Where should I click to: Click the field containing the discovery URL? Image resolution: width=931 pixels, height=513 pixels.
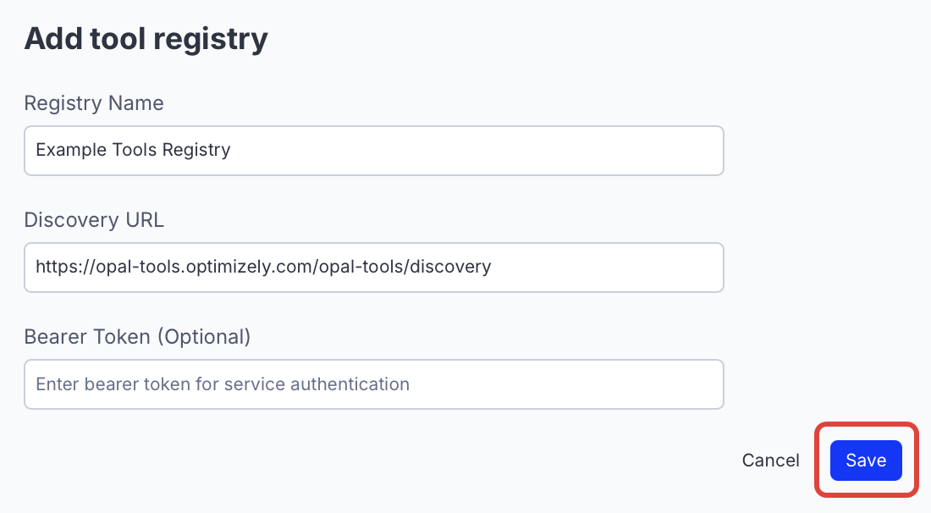[373, 268]
